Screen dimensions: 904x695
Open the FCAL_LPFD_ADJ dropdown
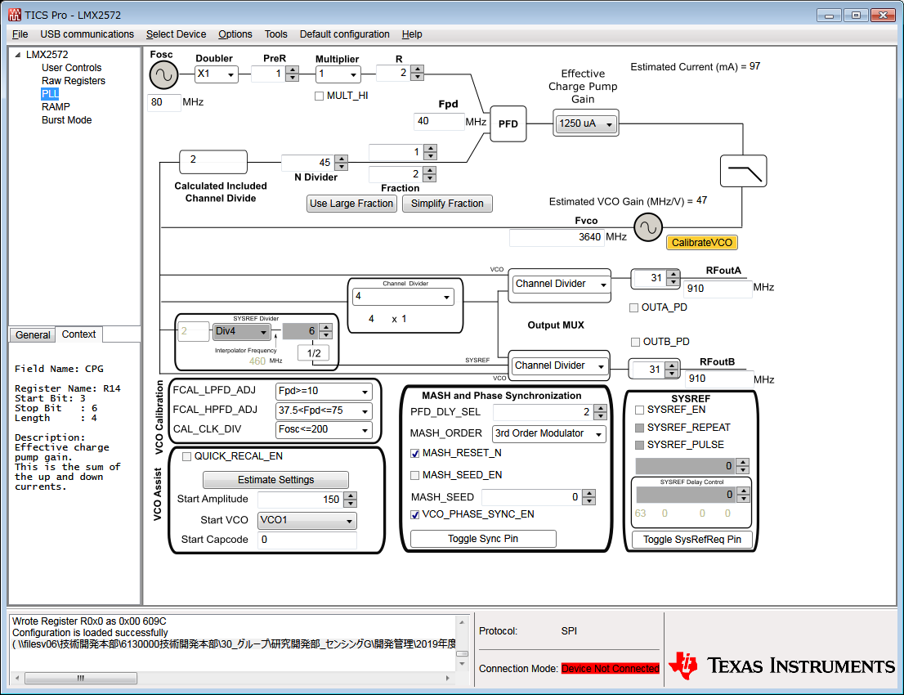coord(324,391)
